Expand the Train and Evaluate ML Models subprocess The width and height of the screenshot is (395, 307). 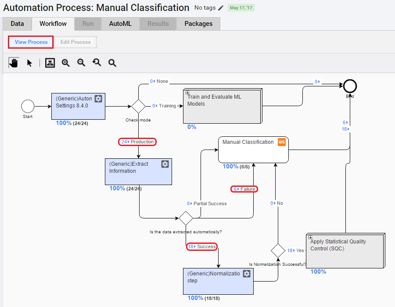(187, 93)
